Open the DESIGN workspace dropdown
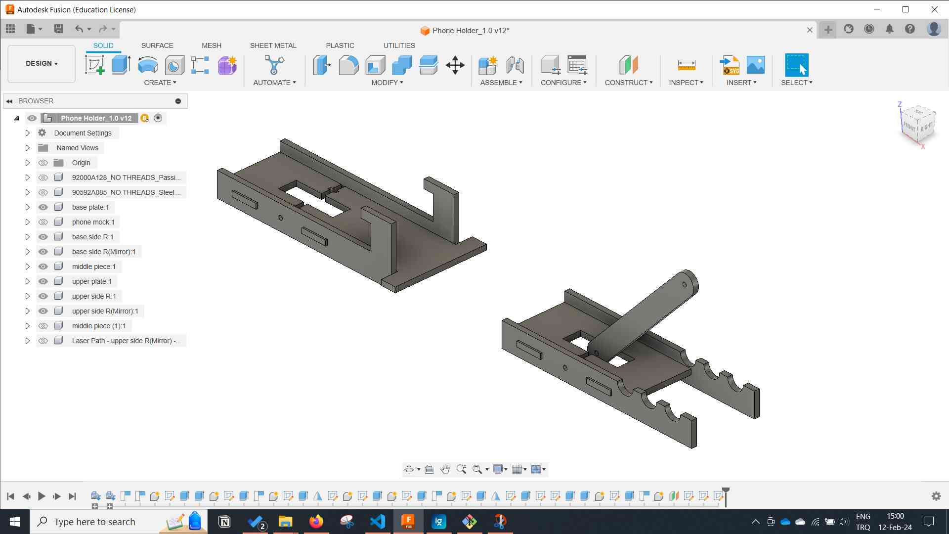The height and width of the screenshot is (534, 949). [x=42, y=63]
